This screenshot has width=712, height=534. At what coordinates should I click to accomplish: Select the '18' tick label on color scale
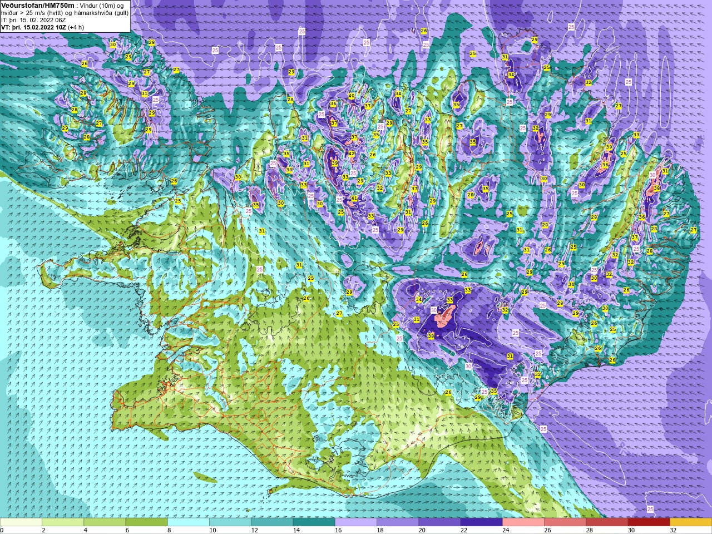click(380, 530)
